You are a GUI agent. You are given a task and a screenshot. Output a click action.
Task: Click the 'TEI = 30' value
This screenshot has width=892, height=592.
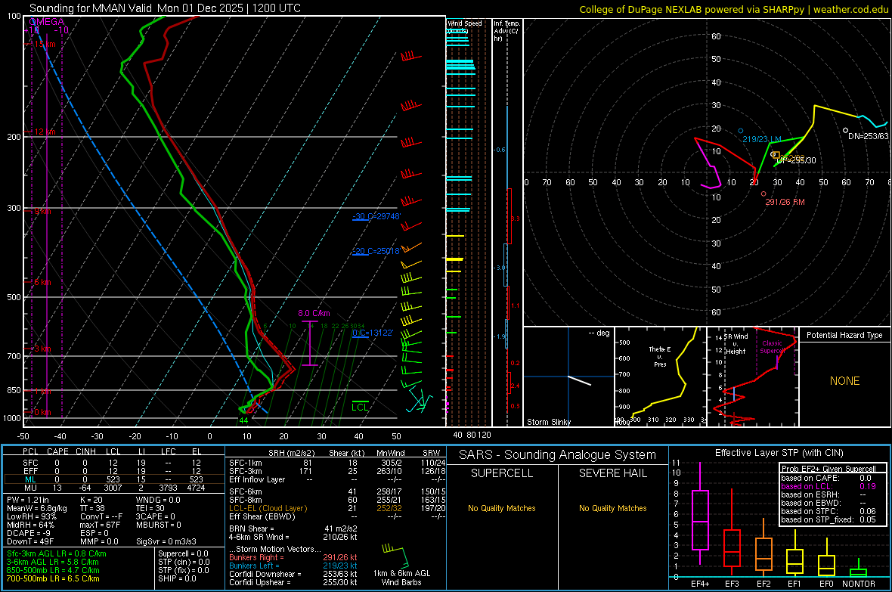click(x=150, y=508)
